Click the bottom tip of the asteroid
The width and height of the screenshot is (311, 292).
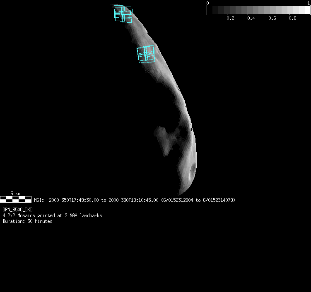click(180, 194)
